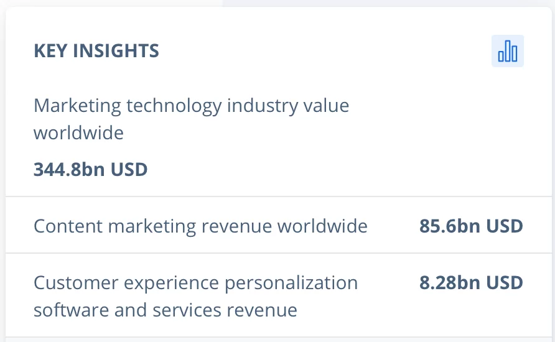Screen dimensions: 555x342
Task: Click 'technology' in the first insight title
Action: point(174,106)
